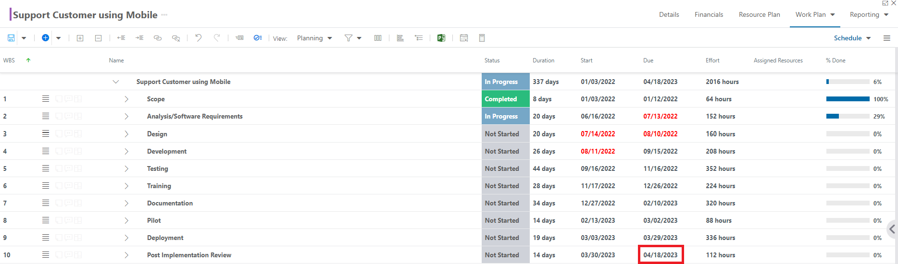Open the Schedule dropdown
The width and height of the screenshot is (898, 264).
[x=852, y=38]
